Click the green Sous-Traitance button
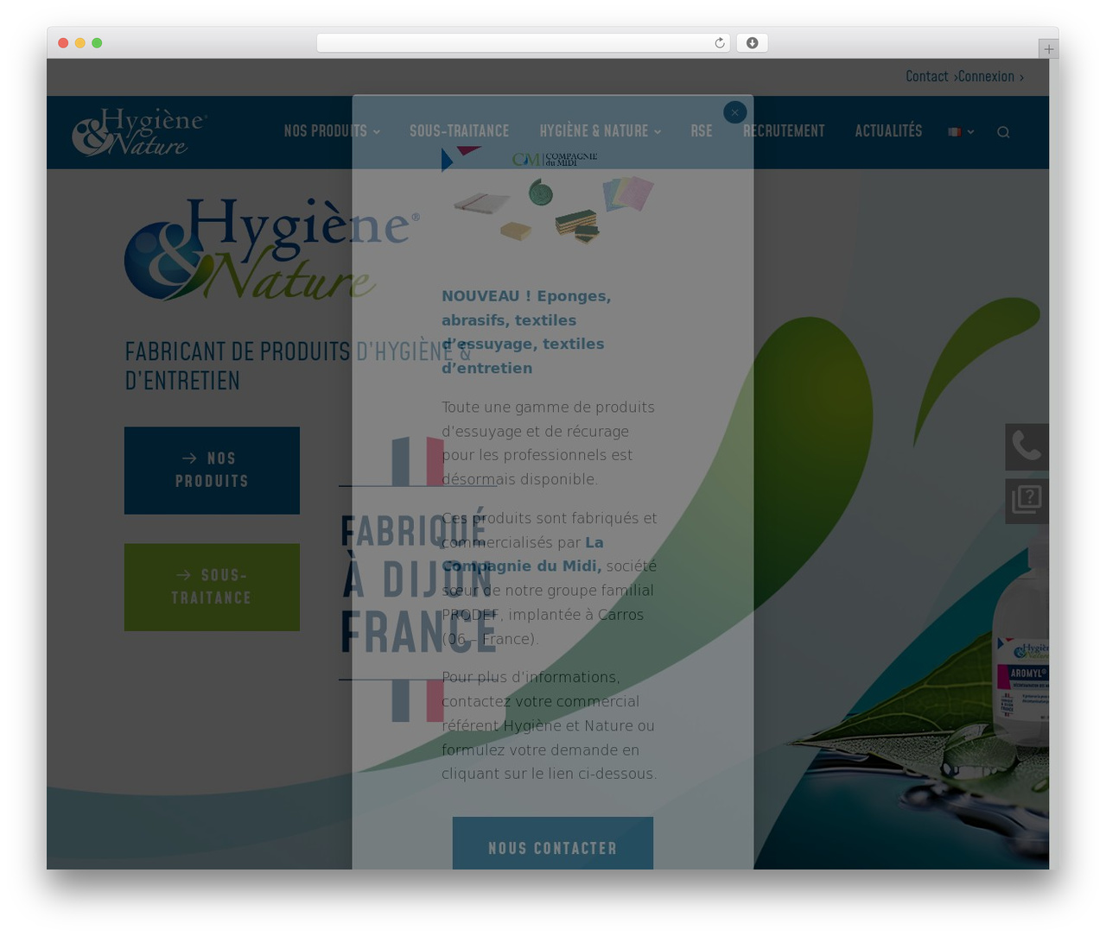1106x936 pixels. [x=212, y=587]
